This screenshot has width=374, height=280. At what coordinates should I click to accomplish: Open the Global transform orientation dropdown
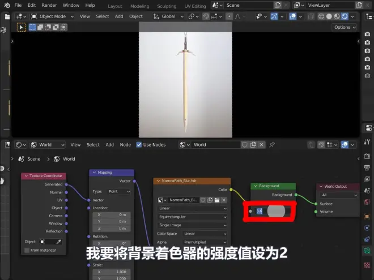coord(168,16)
